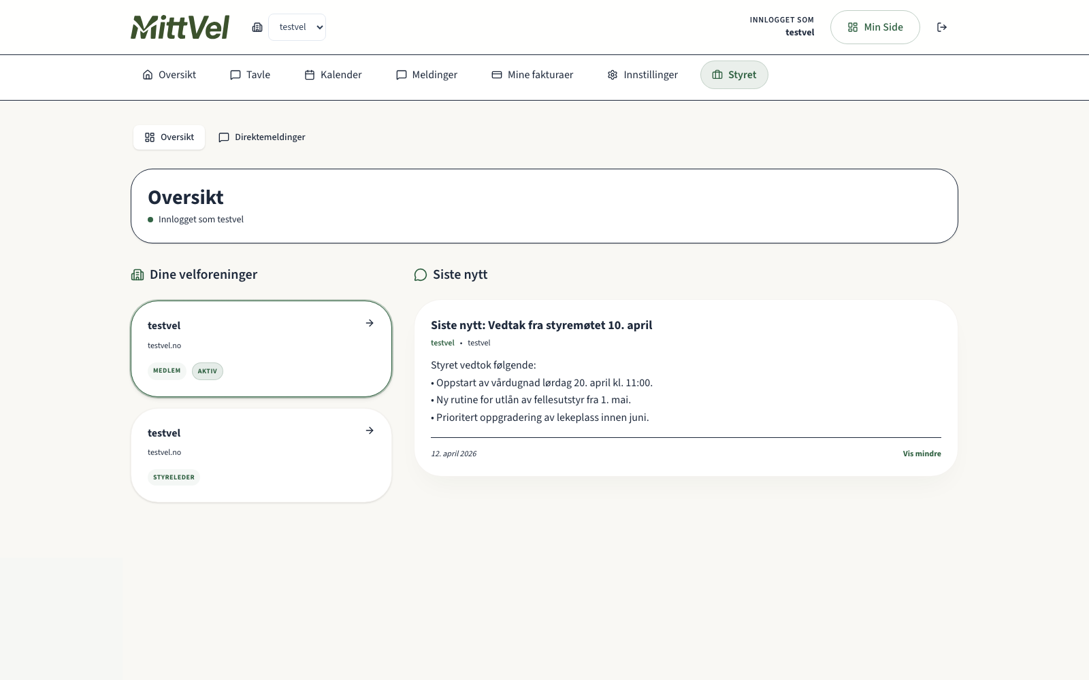This screenshot has height=680, width=1089.
Task: Click the arrow on the first testvel card
Action: pos(370,323)
